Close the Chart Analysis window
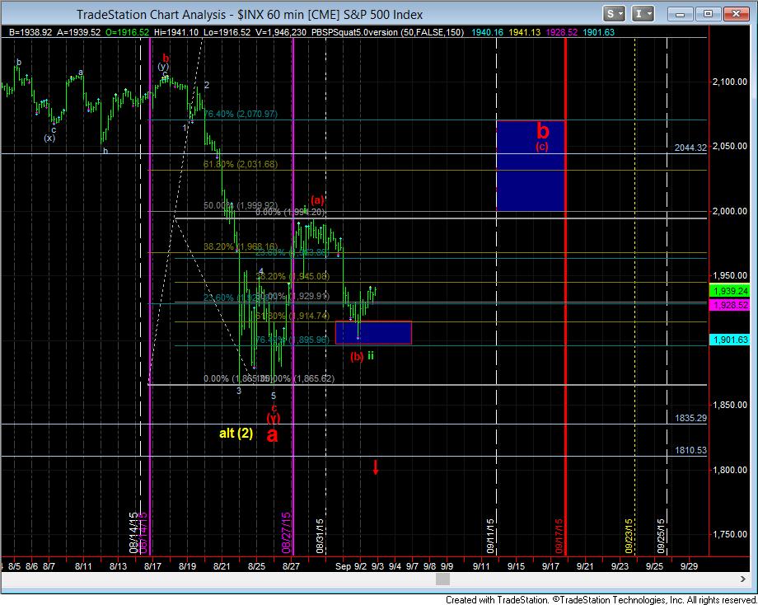The height and width of the screenshot is (605, 758). [737, 14]
